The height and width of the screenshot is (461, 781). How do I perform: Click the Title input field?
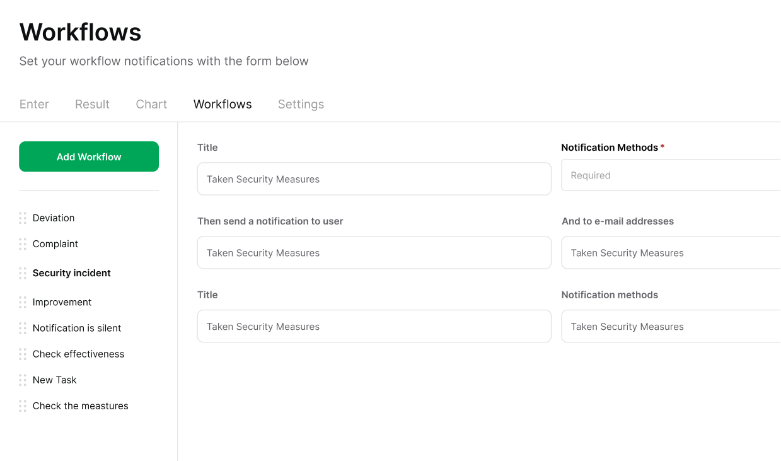tap(374, 178)
